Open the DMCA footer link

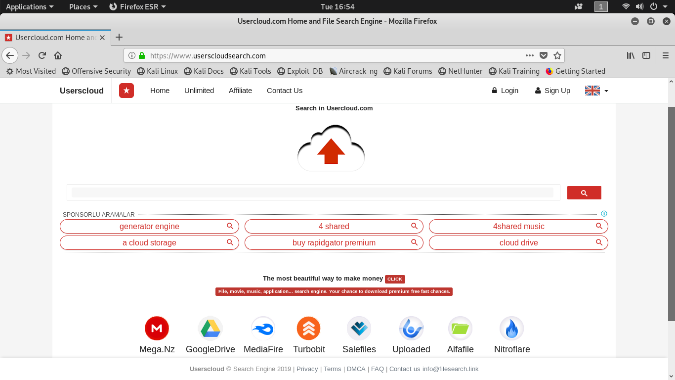tap(356, 369)
